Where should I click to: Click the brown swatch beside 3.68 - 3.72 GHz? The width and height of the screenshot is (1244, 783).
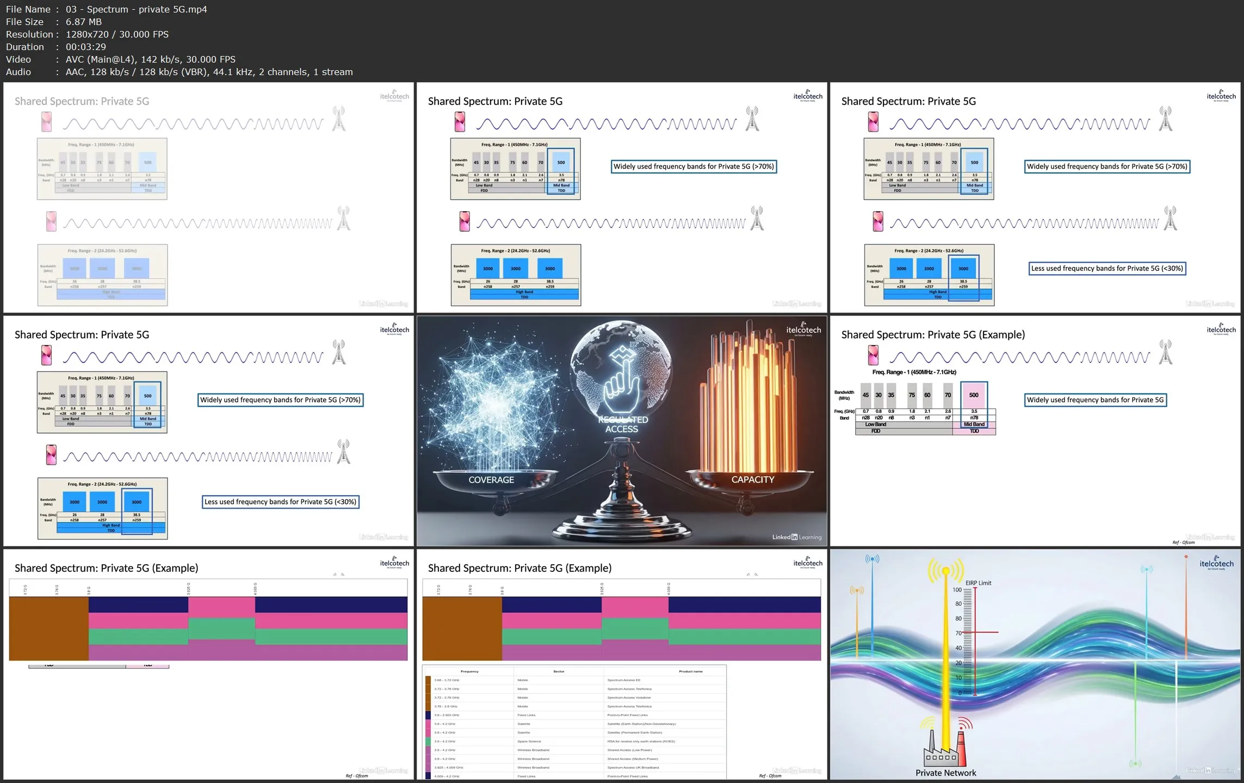(x=428, y=680)
